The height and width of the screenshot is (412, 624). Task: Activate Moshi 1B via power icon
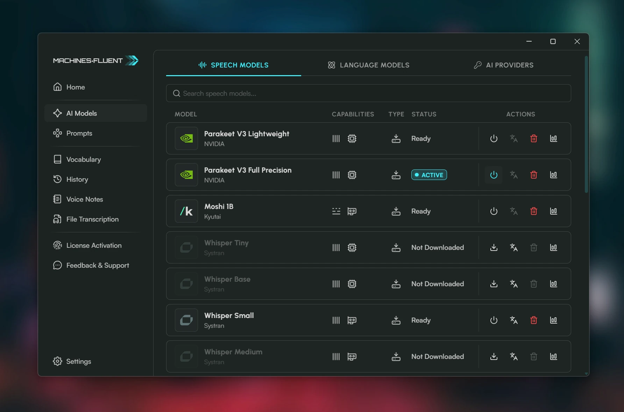click(x=494, y=211)
